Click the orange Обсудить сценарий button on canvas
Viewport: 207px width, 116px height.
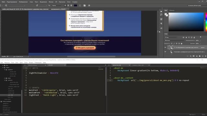point(85,48)
